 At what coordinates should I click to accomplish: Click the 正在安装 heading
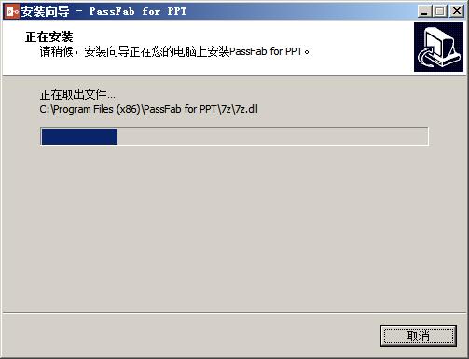tap(49, 36)
